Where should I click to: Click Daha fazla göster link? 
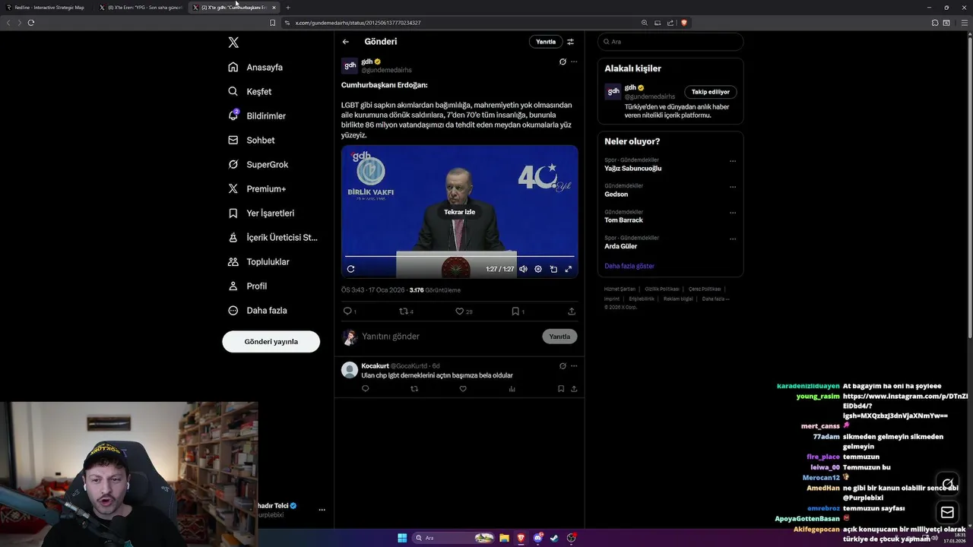629,266
